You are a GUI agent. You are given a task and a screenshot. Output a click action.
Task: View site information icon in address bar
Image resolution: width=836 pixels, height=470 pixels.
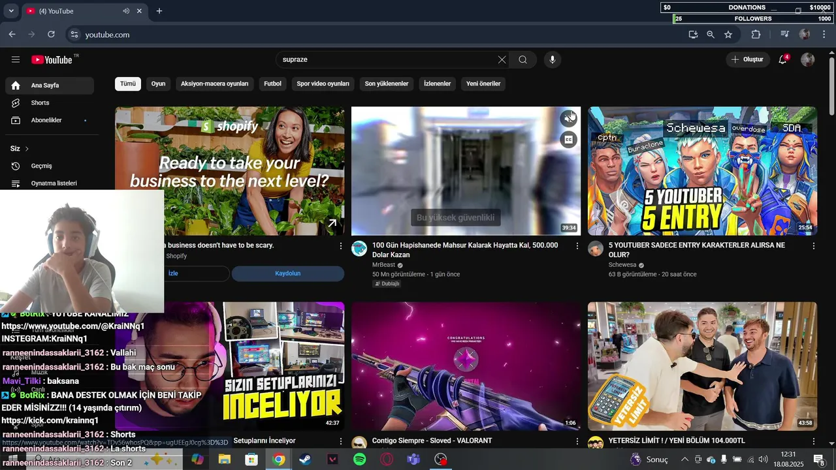(74, 35)
